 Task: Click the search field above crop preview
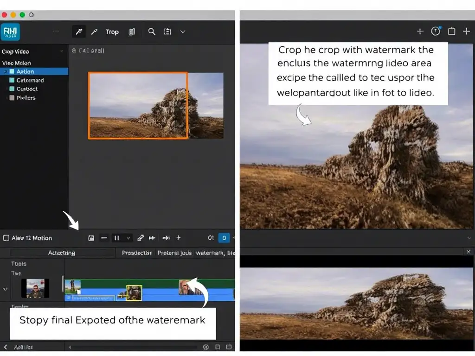point(88,51)
